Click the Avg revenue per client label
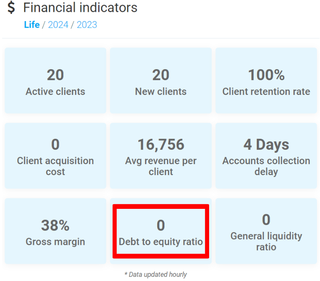This screenshot has height=281, width=320. [161, 166]
